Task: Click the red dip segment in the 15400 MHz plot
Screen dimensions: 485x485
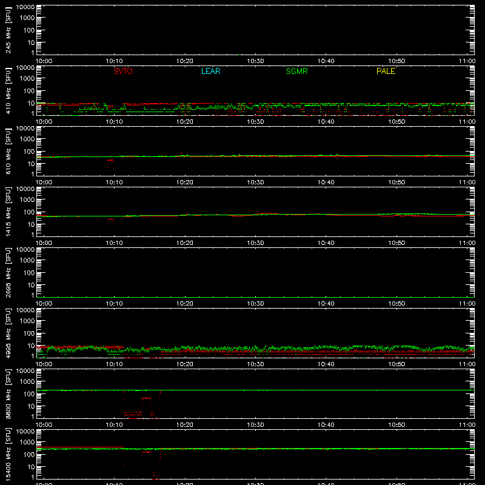Action: pyautogui.click(x=146, y=452)
